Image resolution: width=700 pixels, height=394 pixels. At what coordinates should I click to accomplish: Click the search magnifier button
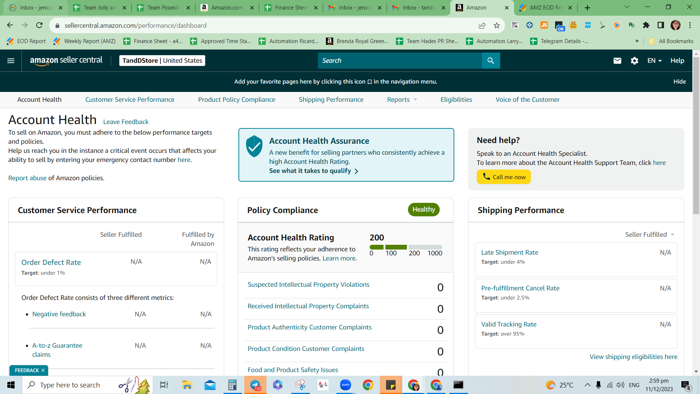(x=491, y=61)
